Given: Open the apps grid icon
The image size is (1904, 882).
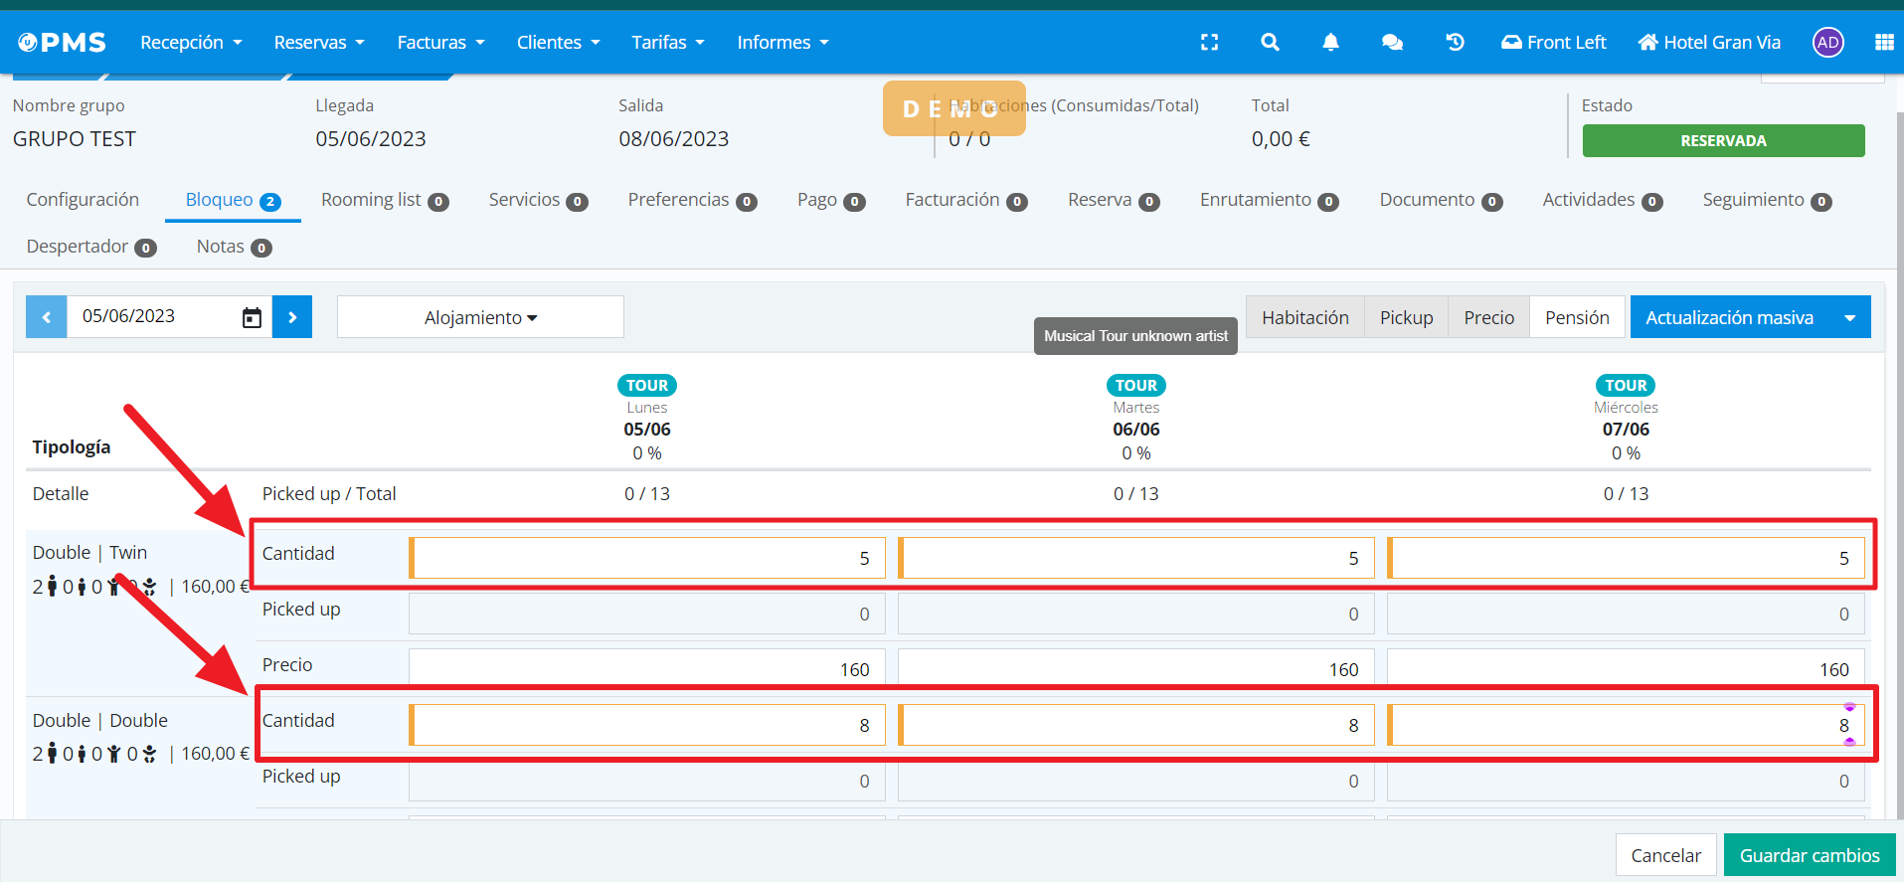Looking at the screenshot, I should point(1883,42).
